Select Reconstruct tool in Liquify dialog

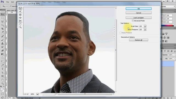(x=20, y=11)
